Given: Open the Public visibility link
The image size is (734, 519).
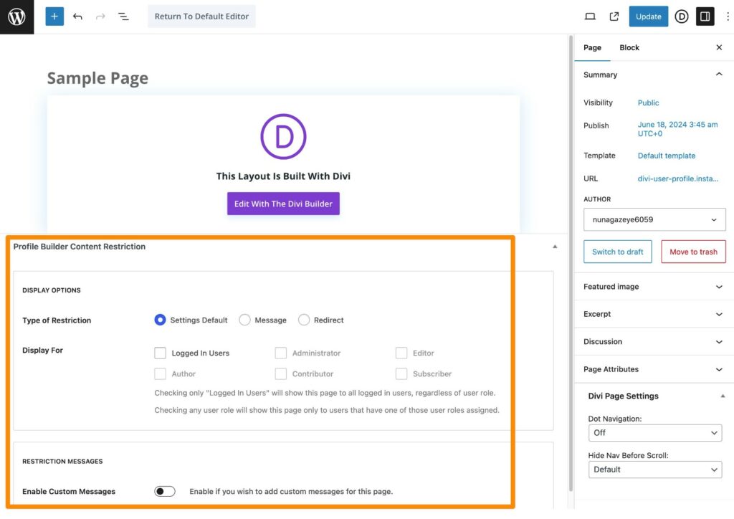Looking at the screenshot, I should click(648, 103).
